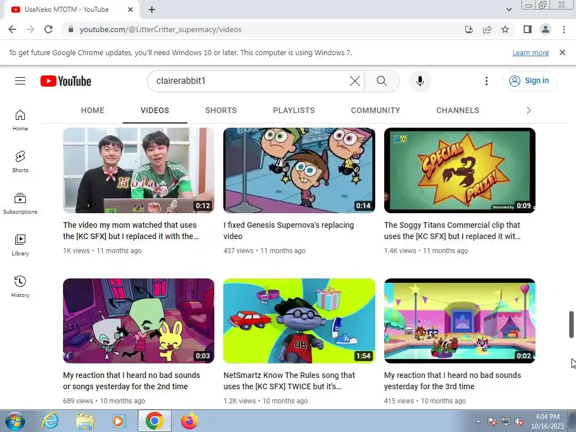Launch Firefox from the taskbar
The image size is (576, 432).
click(189, 421)
